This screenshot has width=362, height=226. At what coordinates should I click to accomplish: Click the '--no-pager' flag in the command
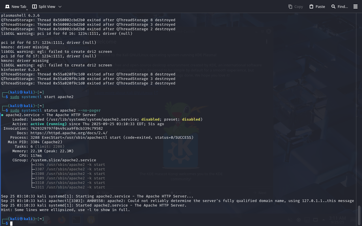89,110
